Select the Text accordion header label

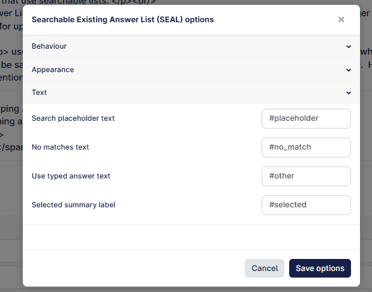click(x=39, y=93)
